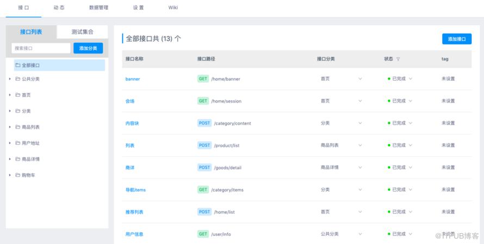
Task: Open the Wiki top tab
Action: (x=173, y=8)
